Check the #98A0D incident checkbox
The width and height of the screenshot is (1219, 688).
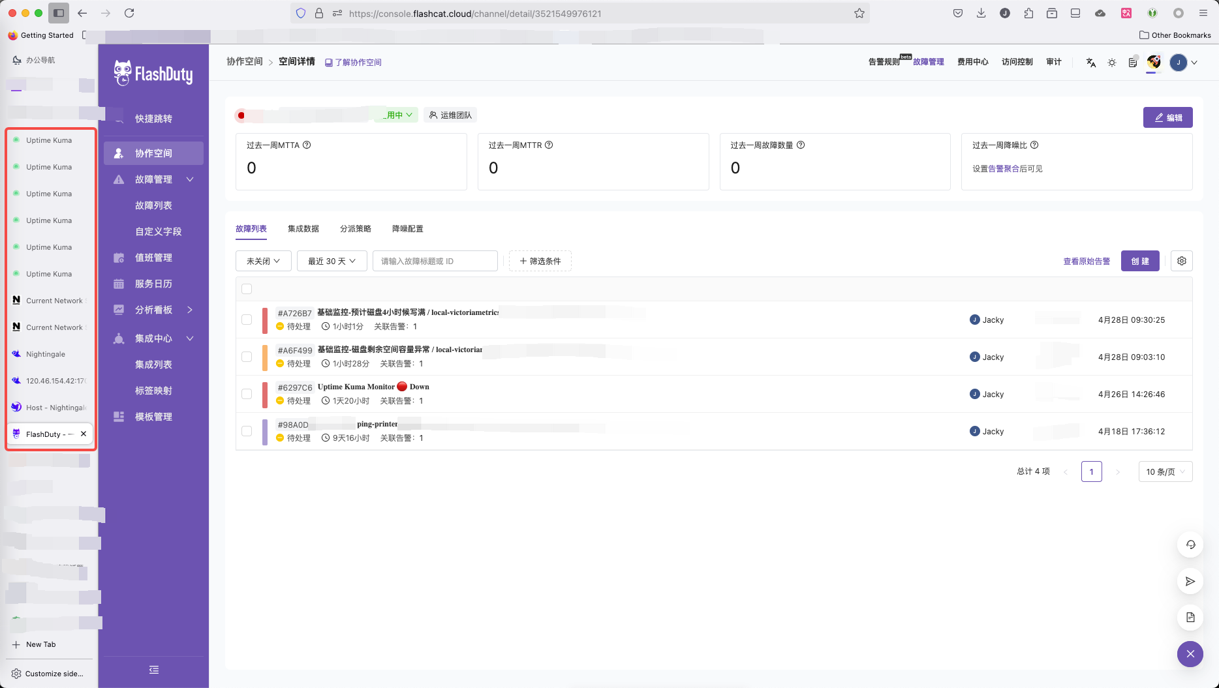247,431
